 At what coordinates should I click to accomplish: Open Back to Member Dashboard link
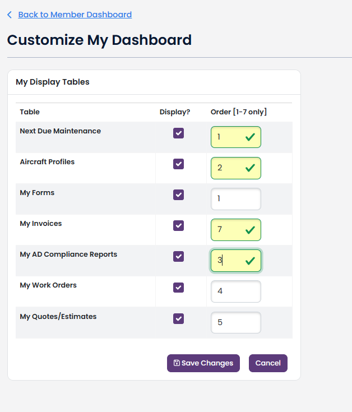pyautogui.click(x=75, y=15)
